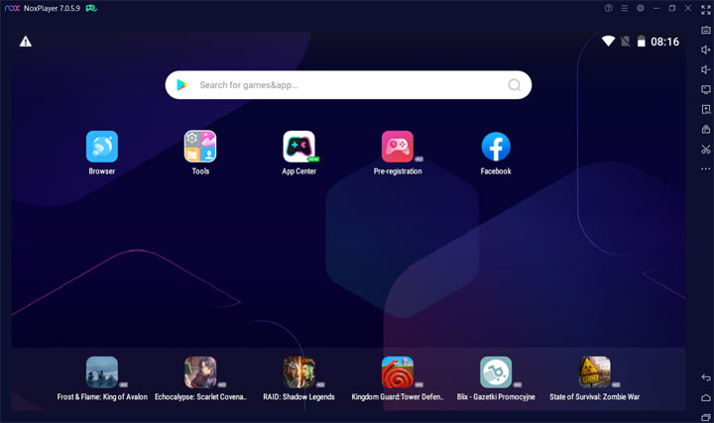
Task: Launch App Center
Action: 298,147
